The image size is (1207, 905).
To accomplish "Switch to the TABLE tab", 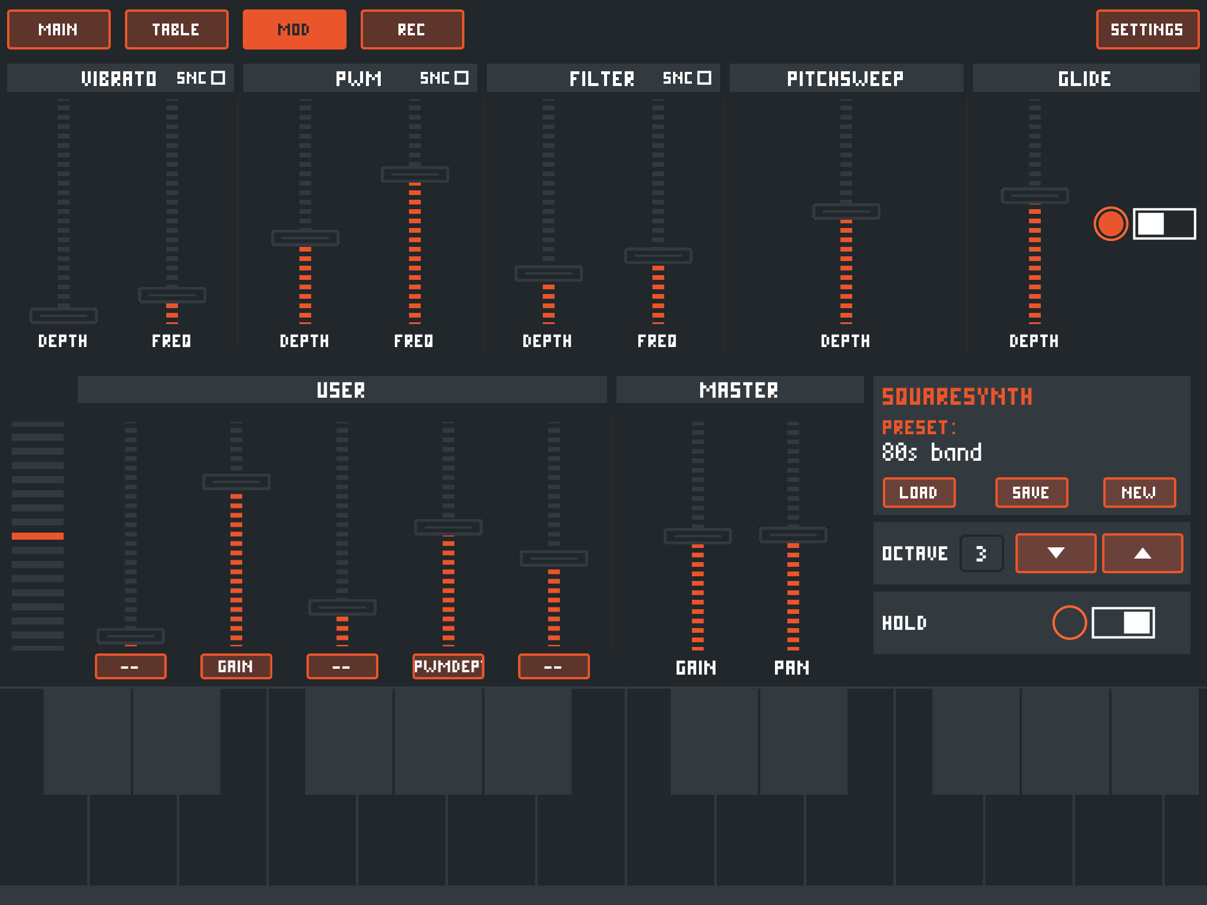I will click(176, 29).
